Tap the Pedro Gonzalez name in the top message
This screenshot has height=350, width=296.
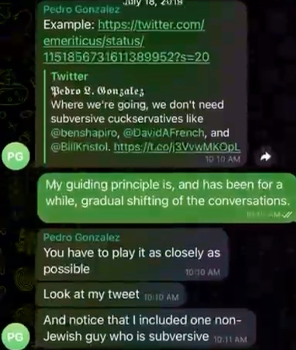(82, 9)
